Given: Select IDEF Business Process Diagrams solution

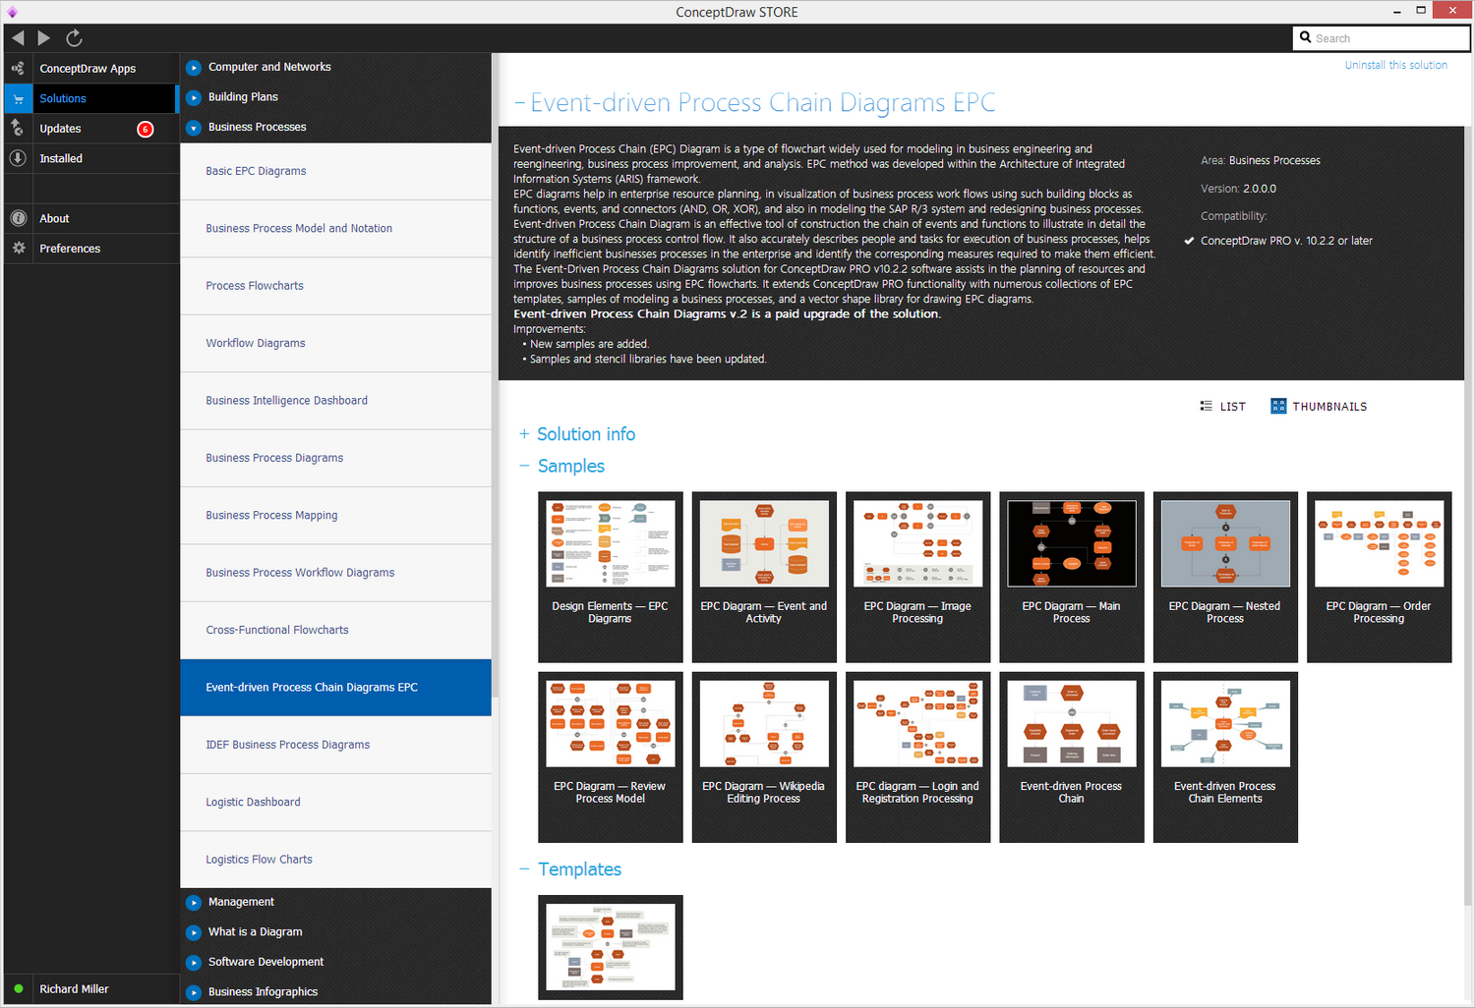Looking at the screenshot, I should pos(335,745).
